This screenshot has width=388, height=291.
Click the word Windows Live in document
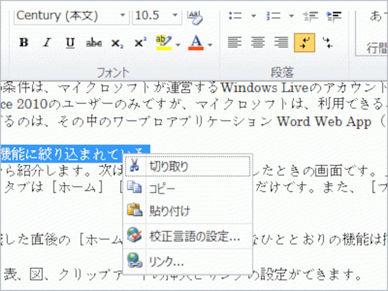tap(264, 88)
